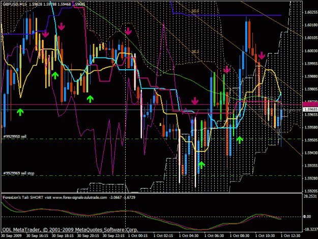The height and width of the screenshot is (239, 318).
Task: Click the 1.59280 price scale label
Action: [x=311, y=178]
